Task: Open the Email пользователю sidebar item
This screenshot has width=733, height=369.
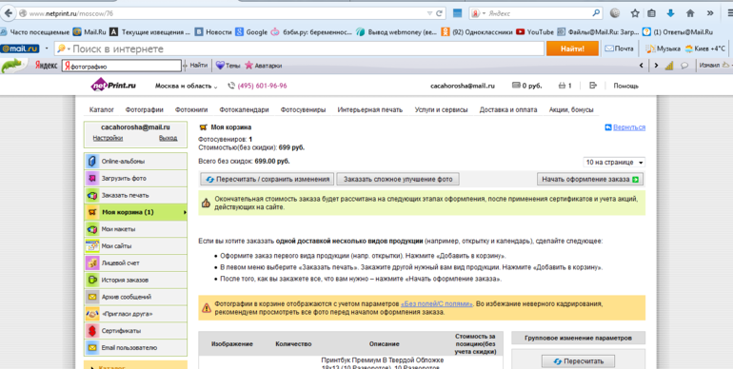Action: pos(135,347)
